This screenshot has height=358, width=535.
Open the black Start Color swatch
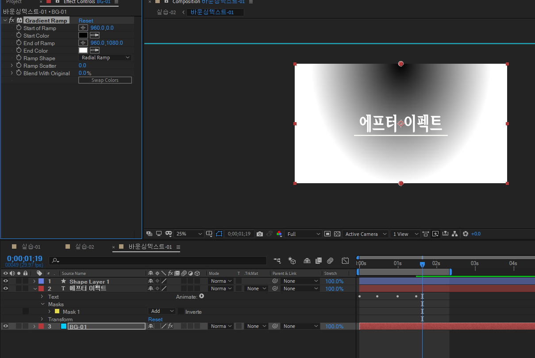(x=83, y=35)
